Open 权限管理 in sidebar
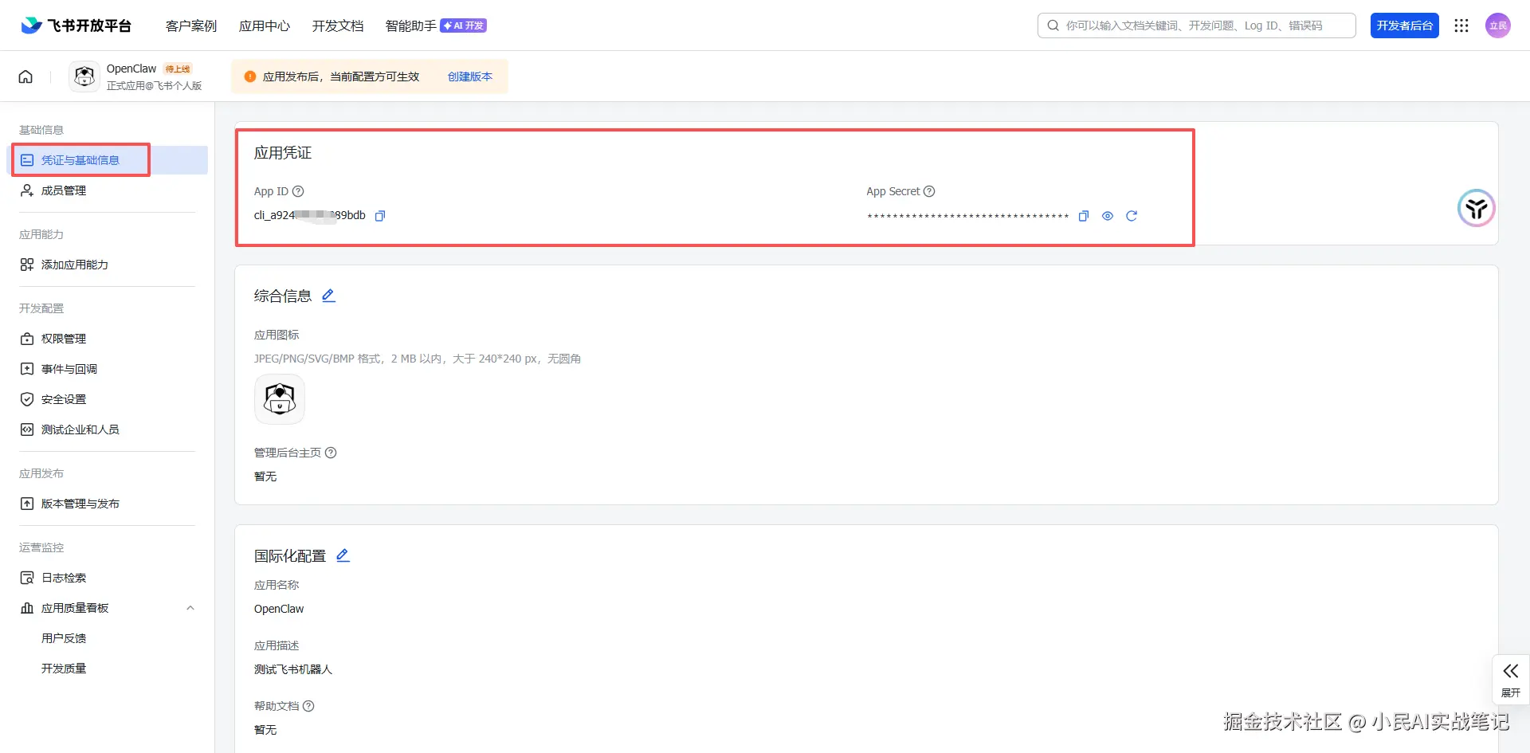The width and height of the screenshot is (1530, 753). pyautogui.click(x=108, y=339)
